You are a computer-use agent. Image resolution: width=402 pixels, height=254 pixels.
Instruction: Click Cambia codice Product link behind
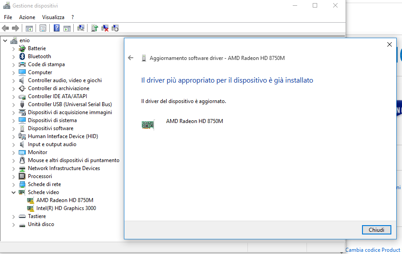tap(373, 250)
